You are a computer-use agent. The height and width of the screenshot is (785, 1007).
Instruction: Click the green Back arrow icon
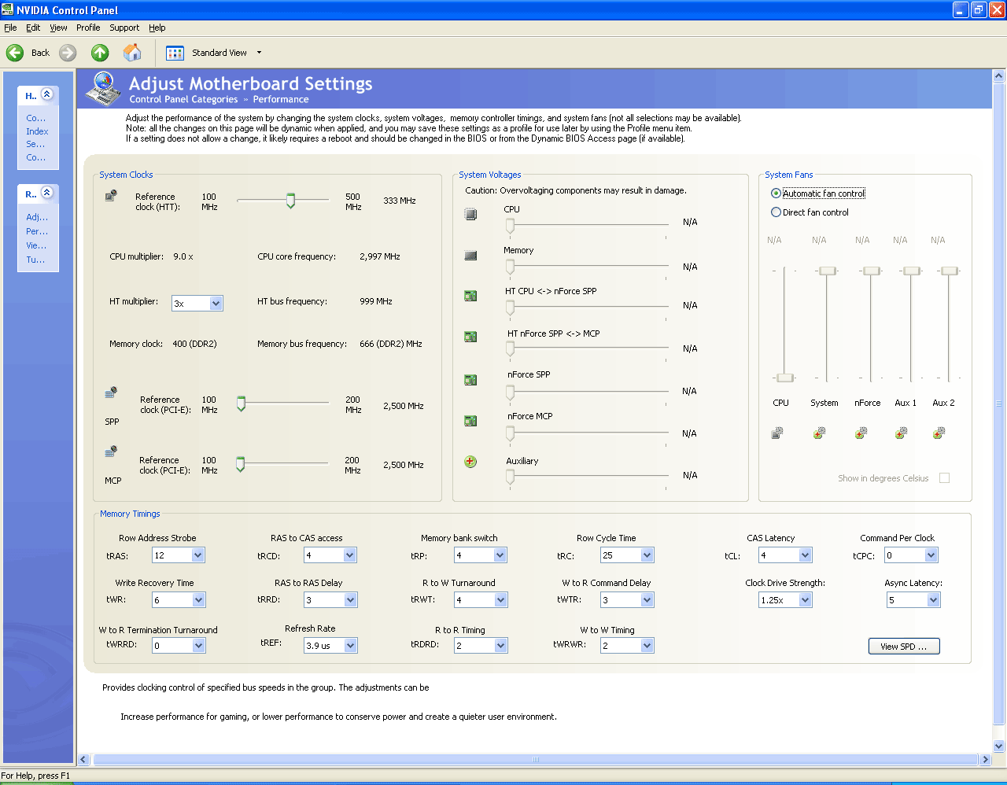(15, 53)
